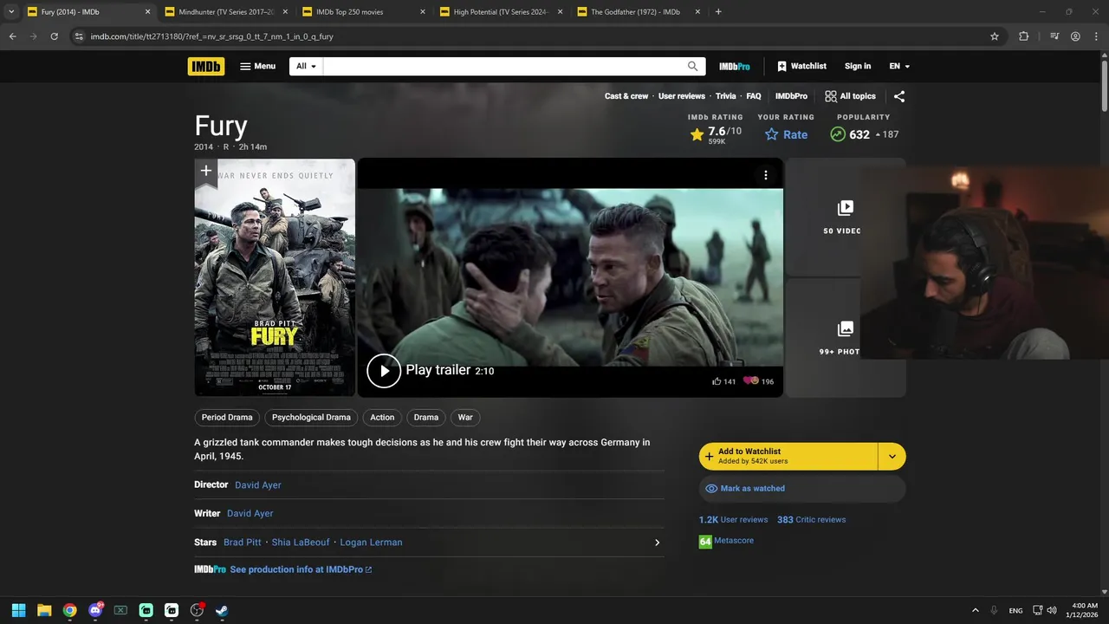Viewport: 1109px width, 624px height.
Task: Reload the page
Action: click(x=54, y=36)
